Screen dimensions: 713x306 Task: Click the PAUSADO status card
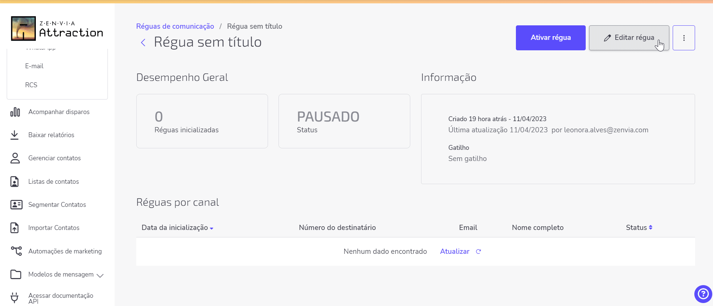tap(344, 121)
